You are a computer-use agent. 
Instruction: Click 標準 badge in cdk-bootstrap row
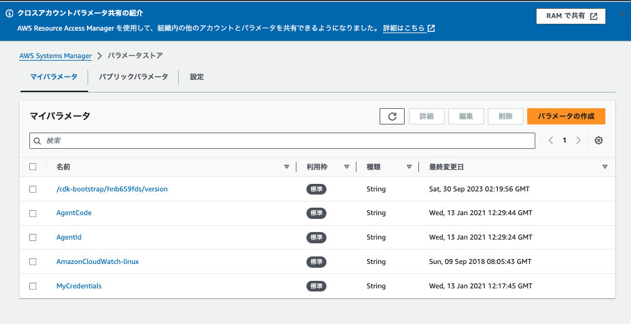316,189
